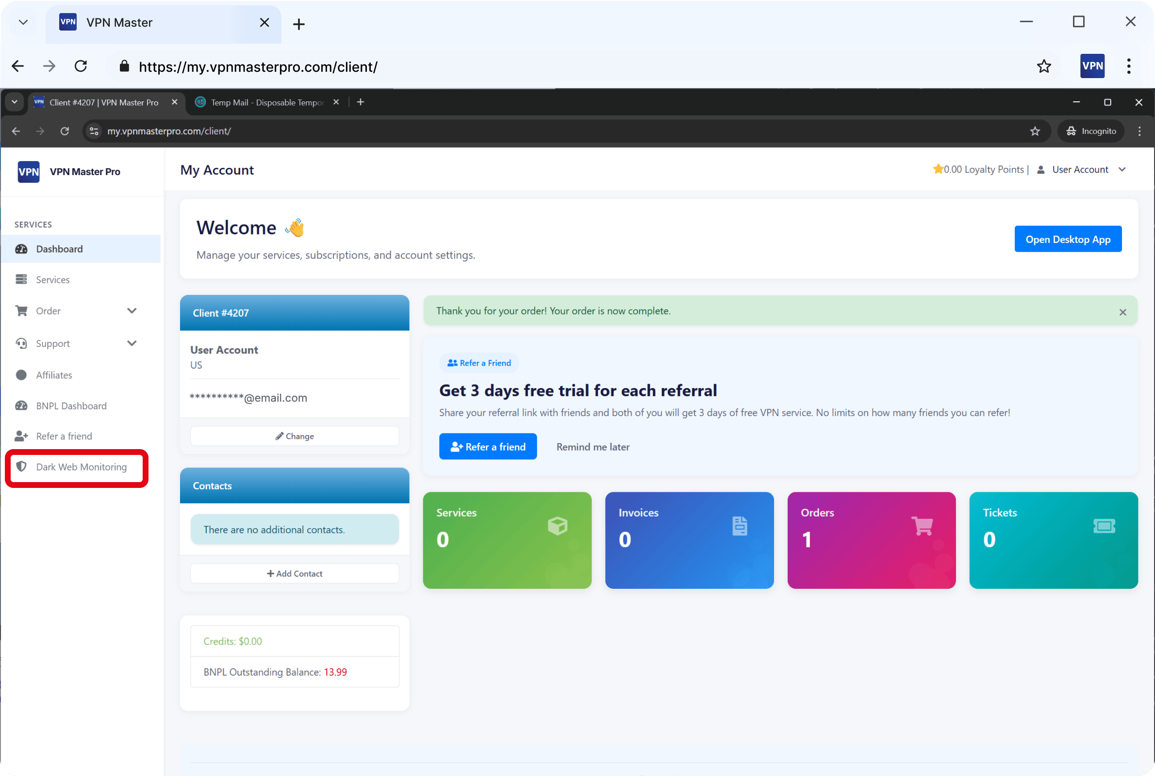The height and width of the screenshot is (776, 1155).
Task: Open the Tickets count card
Action: [1054, 540]
